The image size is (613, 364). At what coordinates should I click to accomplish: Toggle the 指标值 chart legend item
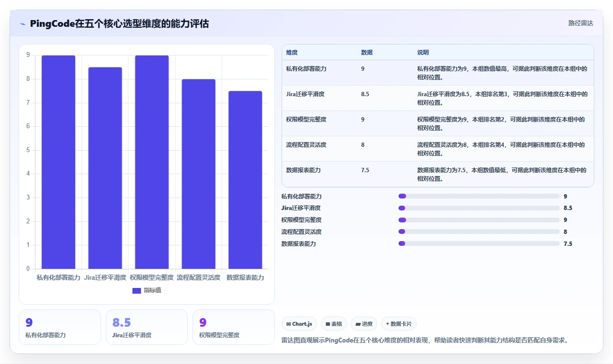147,290
